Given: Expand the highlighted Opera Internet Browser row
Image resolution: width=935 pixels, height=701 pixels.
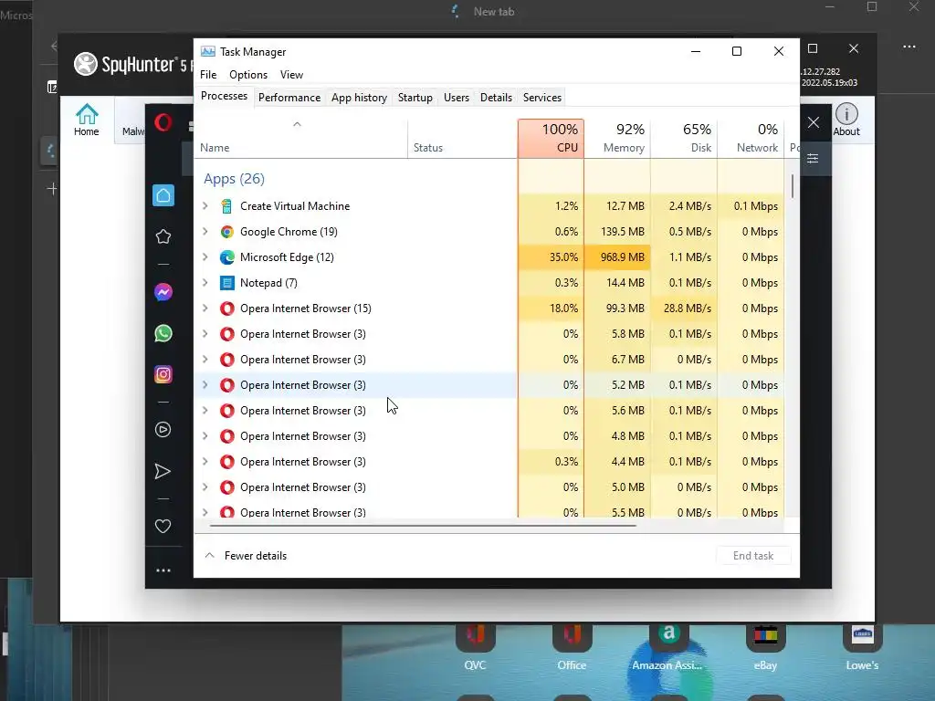Looking at the screenshot, I should 205,385.
